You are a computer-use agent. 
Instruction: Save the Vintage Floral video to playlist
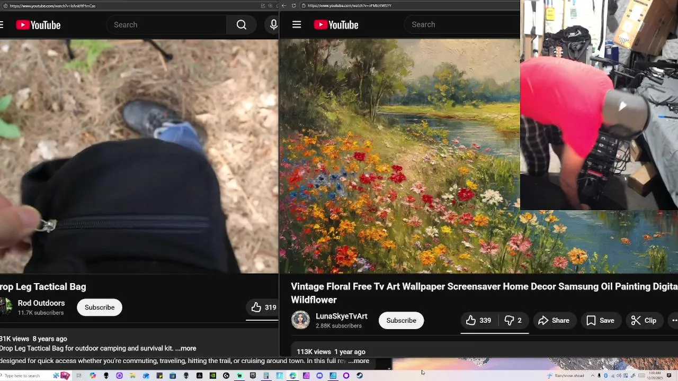[600, 320]
